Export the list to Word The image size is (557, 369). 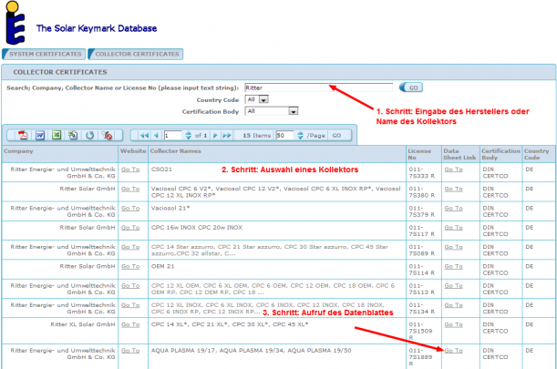point(41,135)
